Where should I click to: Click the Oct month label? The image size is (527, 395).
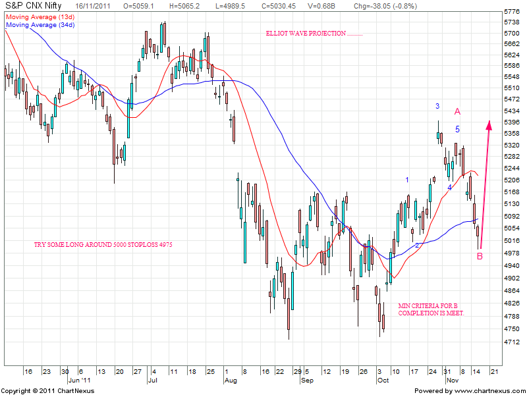pos(383,381)
